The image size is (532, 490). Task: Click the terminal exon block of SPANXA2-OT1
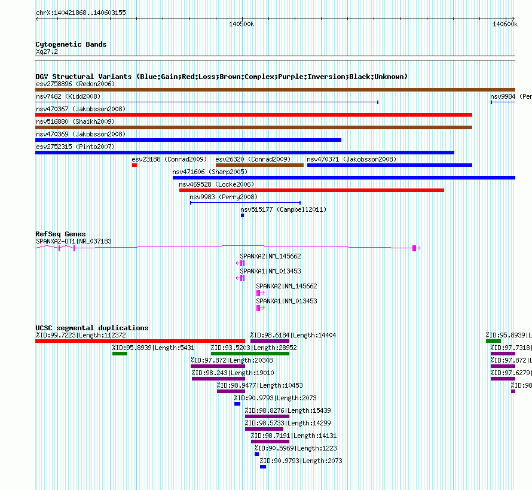414,248
